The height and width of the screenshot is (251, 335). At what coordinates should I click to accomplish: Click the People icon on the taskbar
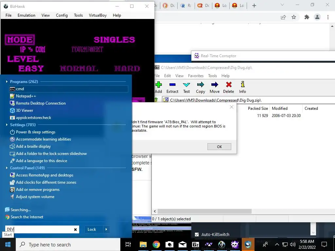coord(265,244)
